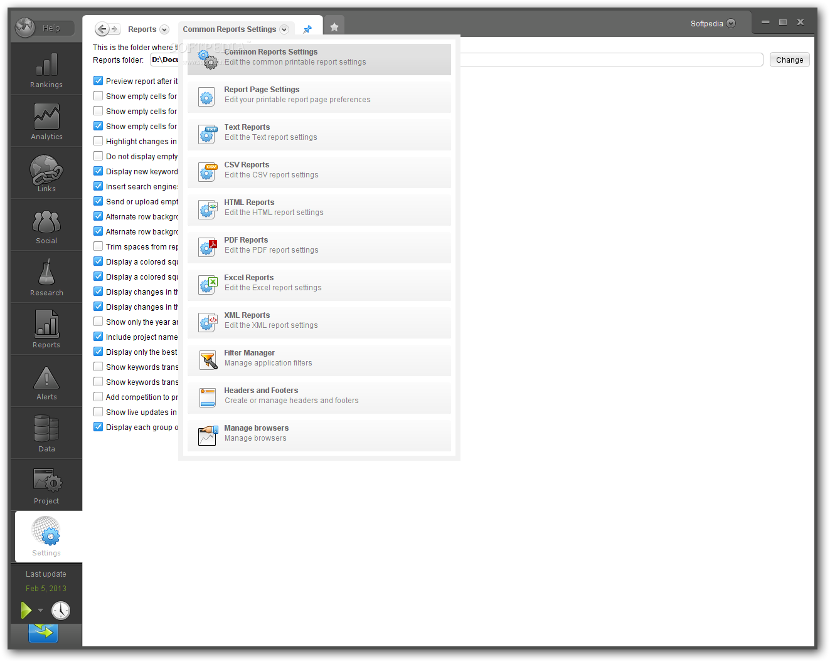Open the Settings sidebar section
The width and height of the screenshot is (830, 662).
(x=48, y=537)
